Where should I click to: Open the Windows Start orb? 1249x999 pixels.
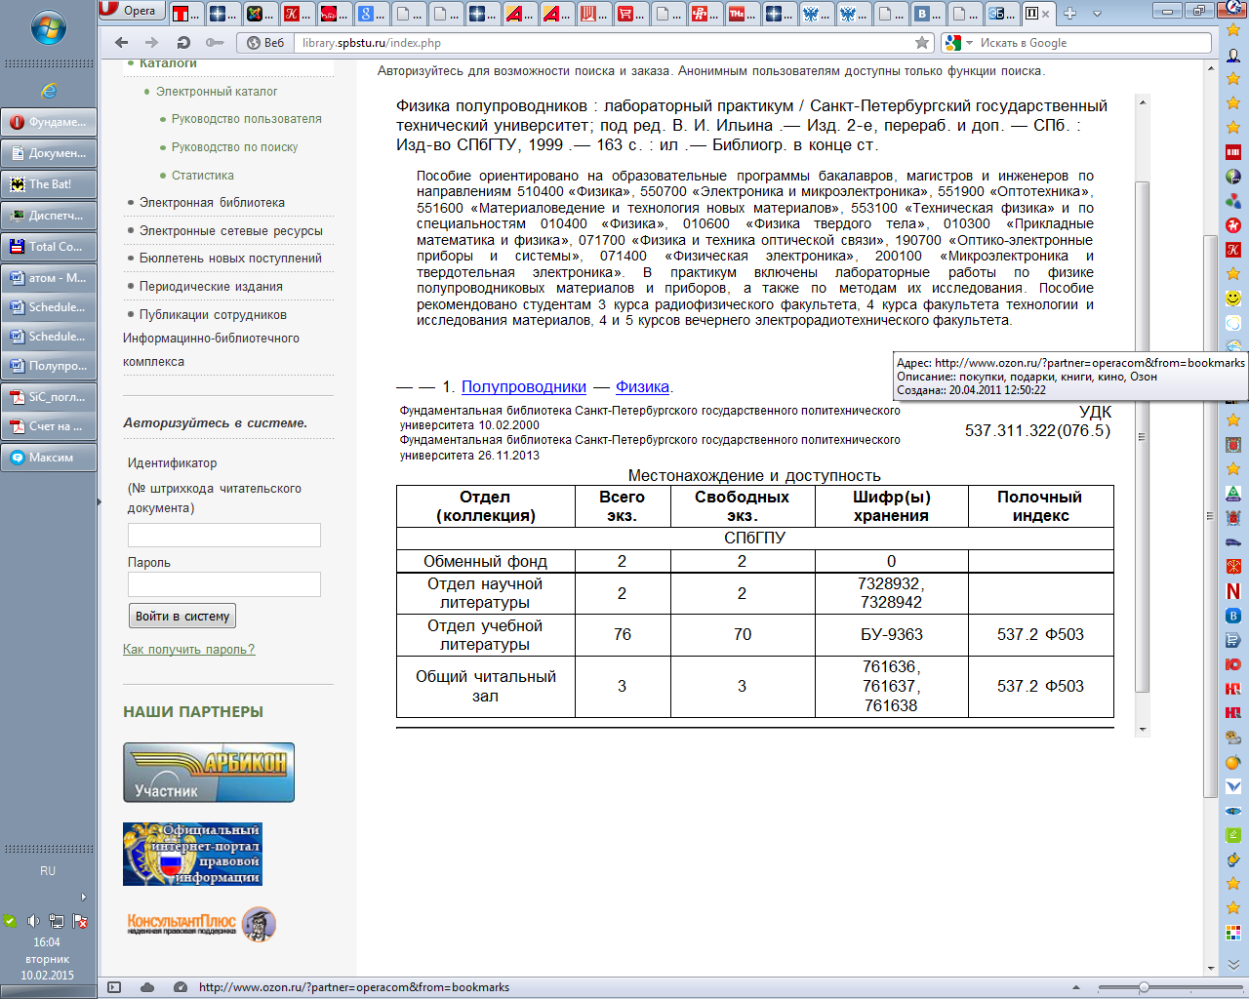click(x=48, y=27)
